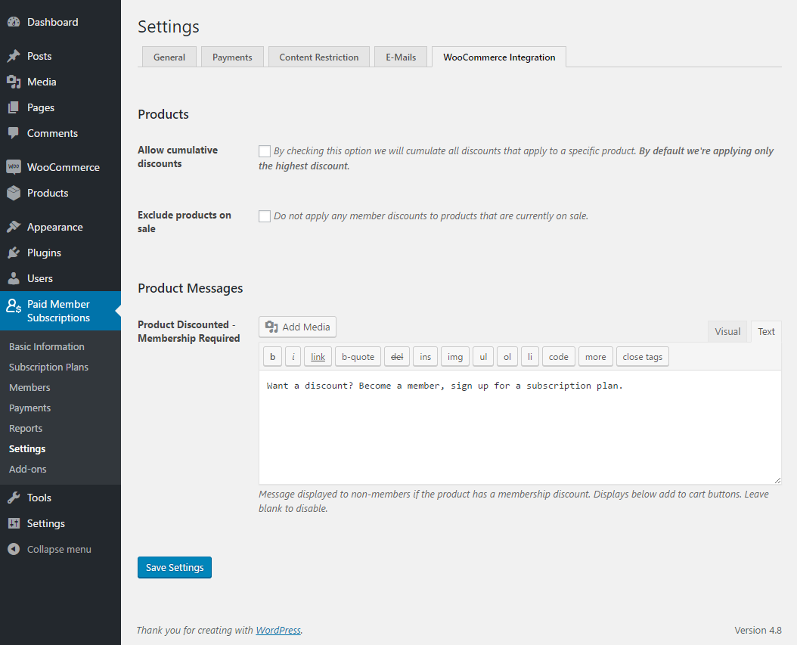Viewport: 797px width, 645px height.
Task: Insert a b-quote tag from editor toolbar
Action: click(358, 357)
